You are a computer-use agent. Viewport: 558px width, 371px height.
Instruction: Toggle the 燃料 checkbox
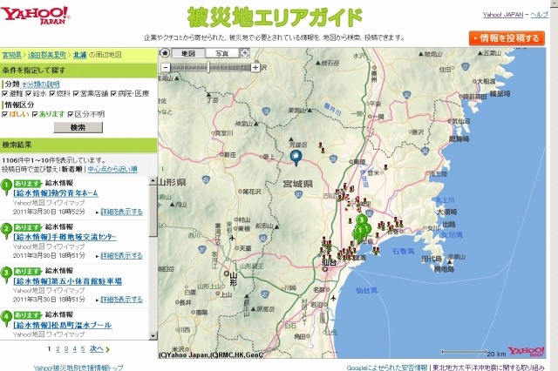[x=52, y=93]
